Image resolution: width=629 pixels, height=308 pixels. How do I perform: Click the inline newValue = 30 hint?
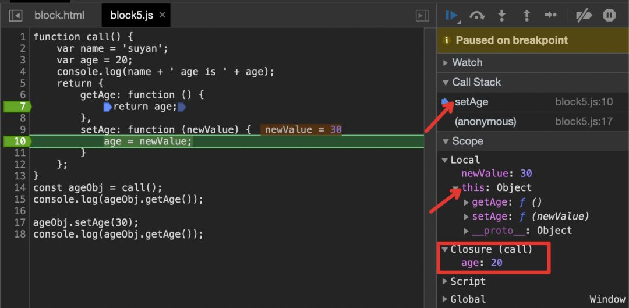point(301,129)
